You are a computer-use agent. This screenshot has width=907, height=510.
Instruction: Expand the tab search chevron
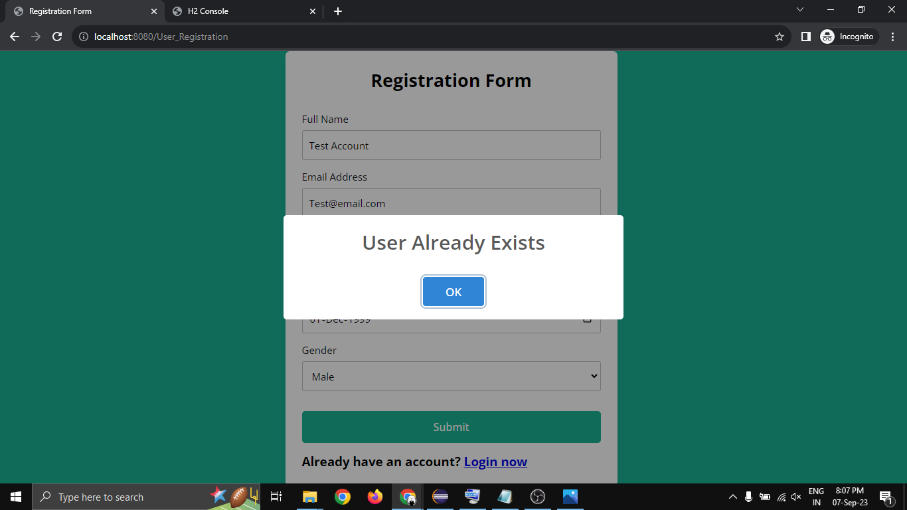[x=800, y=9]
